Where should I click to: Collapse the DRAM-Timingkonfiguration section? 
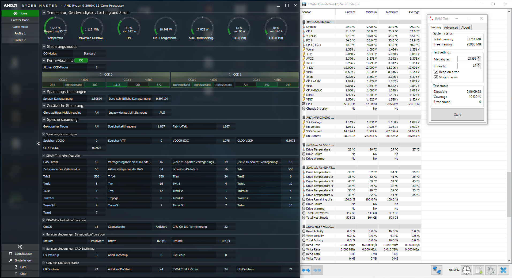point(44,156)
